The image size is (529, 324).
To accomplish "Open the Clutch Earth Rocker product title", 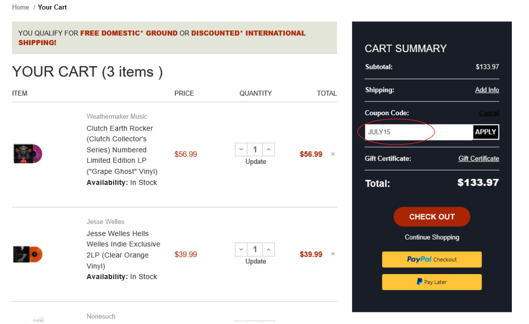I will (122, 150).
